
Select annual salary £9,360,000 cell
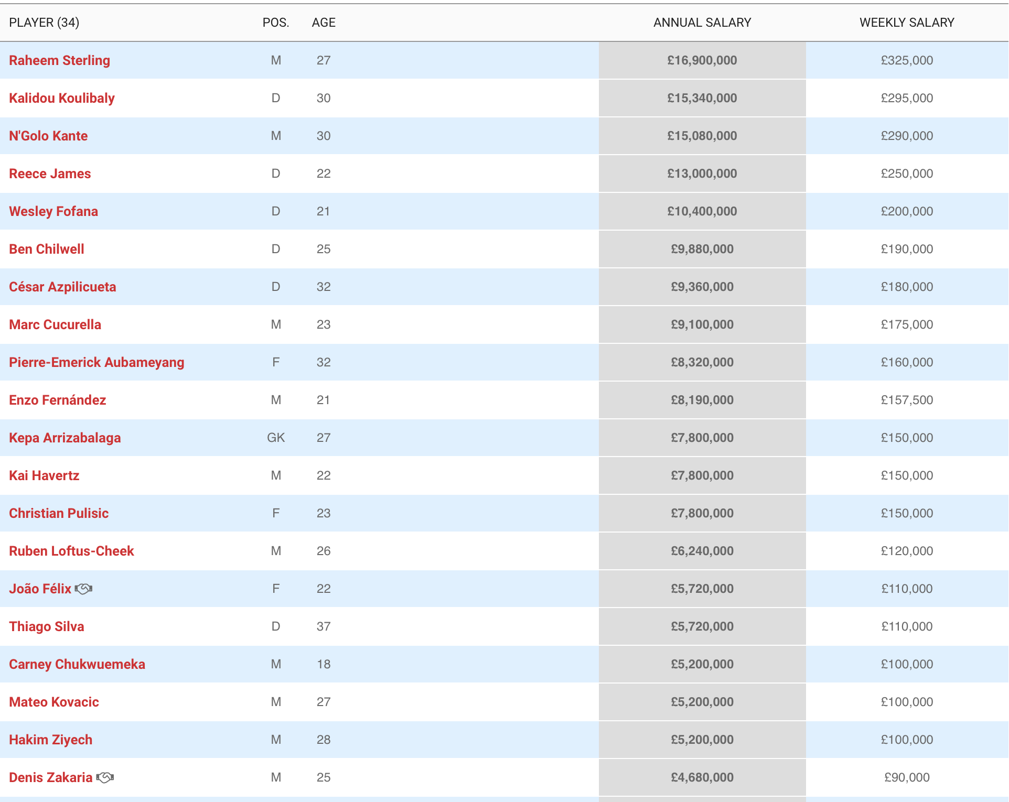[x=702, y=287]
